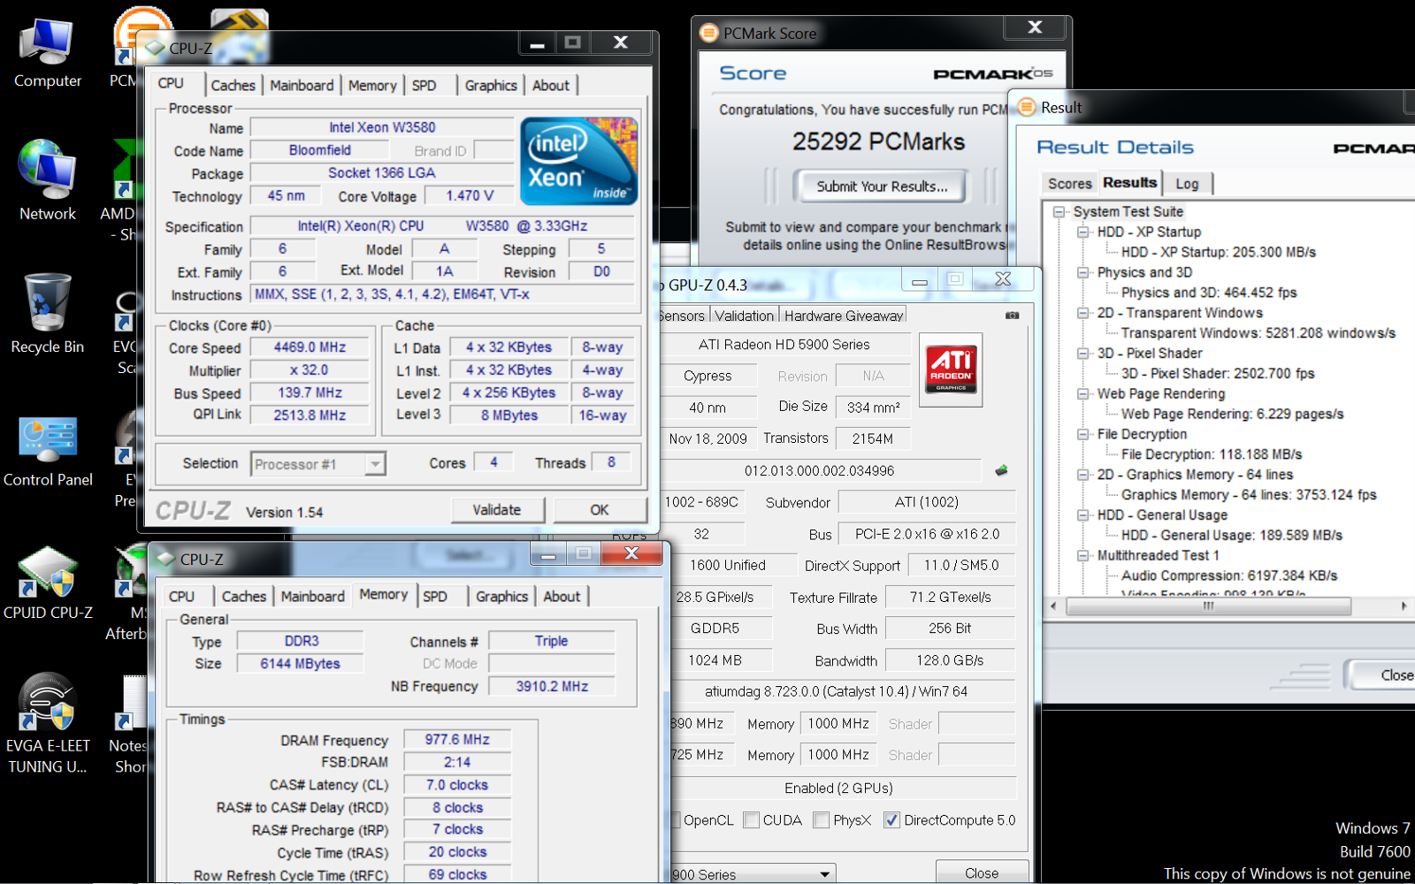
Task: Enable the CUDA checkbox in GPU-Z
Action: coord(752,820)
